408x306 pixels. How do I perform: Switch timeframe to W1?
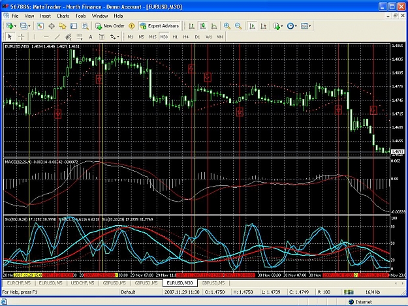pyautogui.click(x=209, y=37)
